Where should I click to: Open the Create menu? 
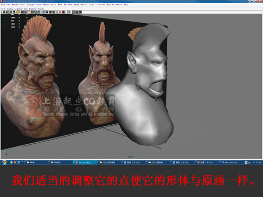[23, 5]
